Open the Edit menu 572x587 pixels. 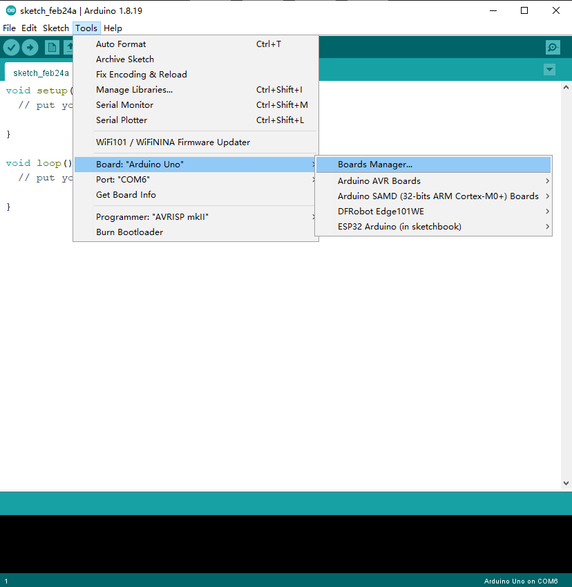click(x=29, y=28)
